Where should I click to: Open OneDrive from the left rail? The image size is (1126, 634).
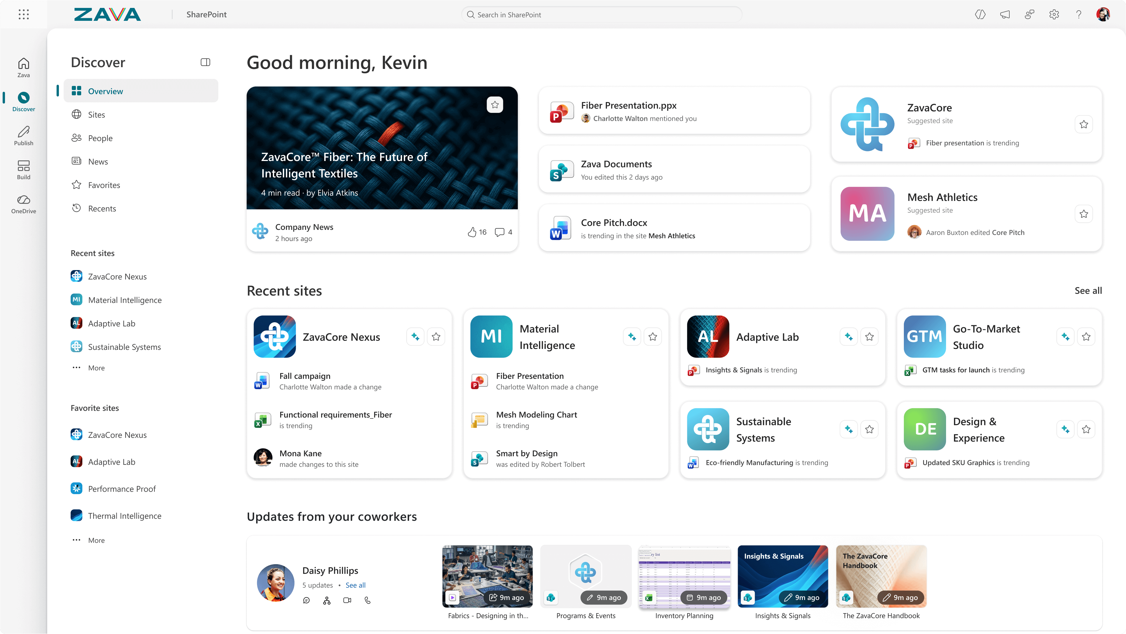coord(24,204)
